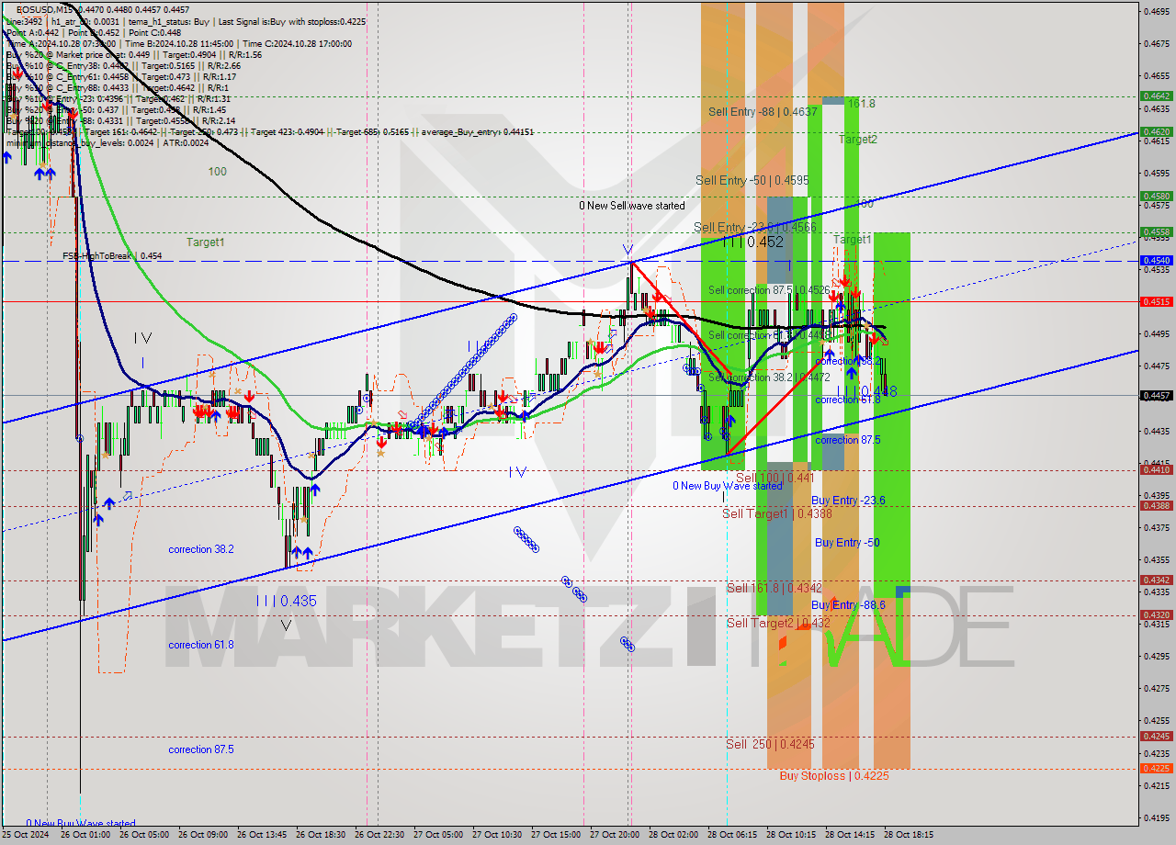Click the 0.4195 price scale value

click(1156, 817)
